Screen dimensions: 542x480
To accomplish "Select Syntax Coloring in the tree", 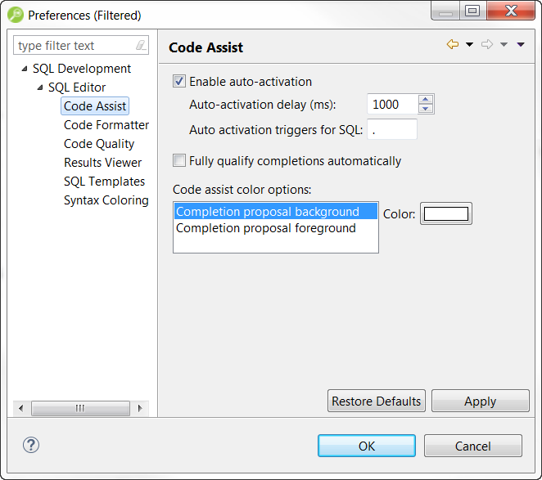I will 106,200.
